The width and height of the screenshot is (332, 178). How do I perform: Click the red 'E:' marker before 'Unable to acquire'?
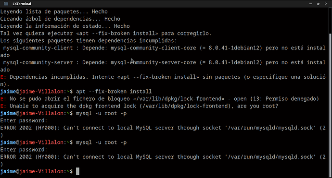pos(3,106)
